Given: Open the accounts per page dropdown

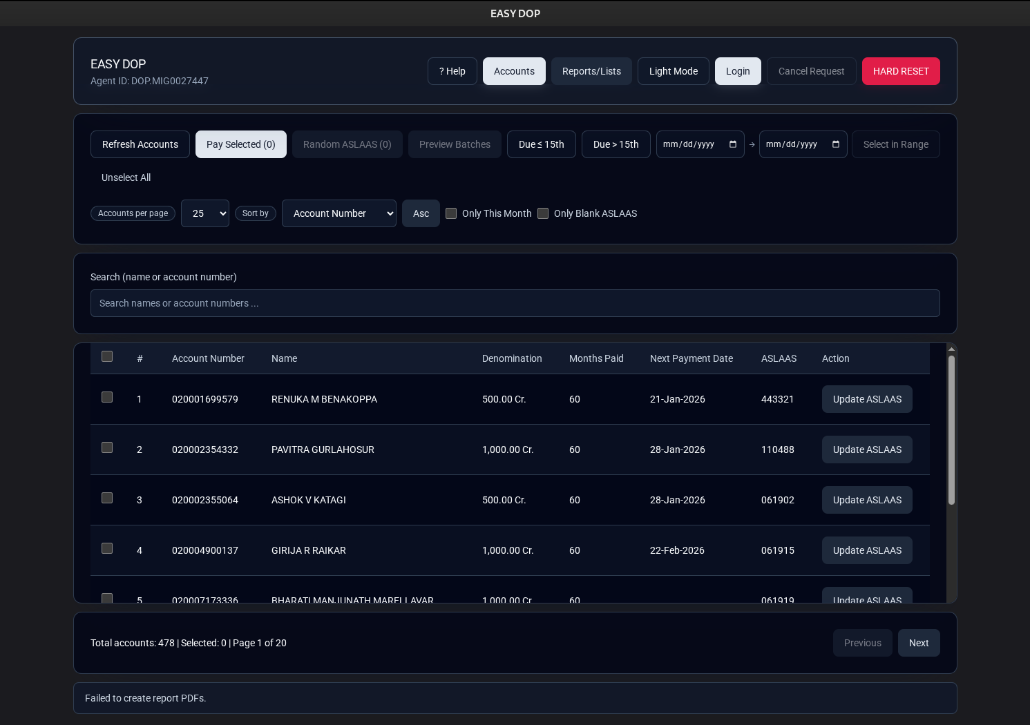Looking at the screenshot, I should 204,213.
